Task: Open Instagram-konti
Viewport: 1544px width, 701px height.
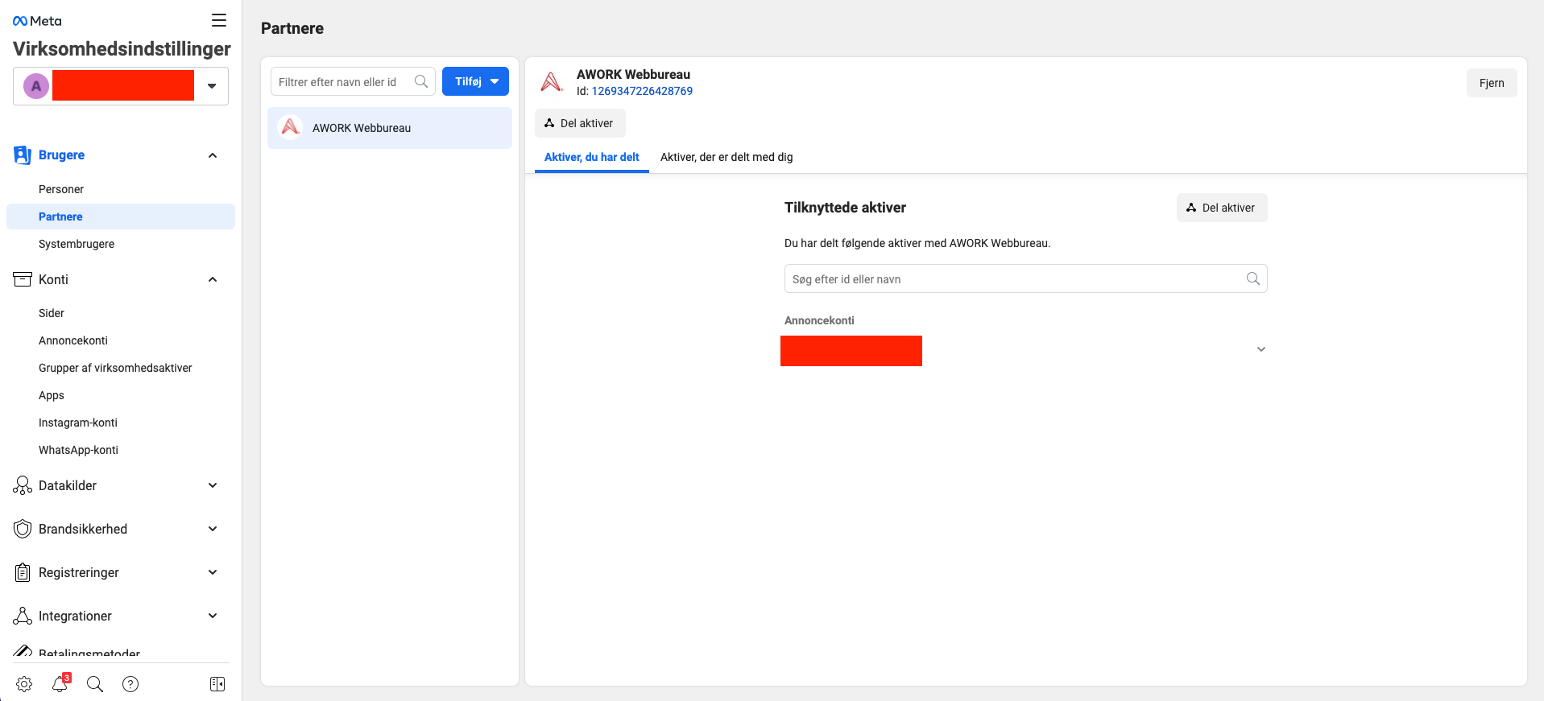Action: 78,423
